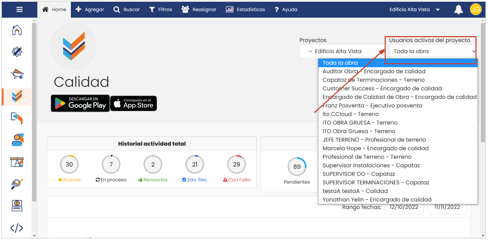Image resolution: width=488 pixels, height=240 pixels.
Task: Open the JG user avatar
Action: [x=475, y=10]
